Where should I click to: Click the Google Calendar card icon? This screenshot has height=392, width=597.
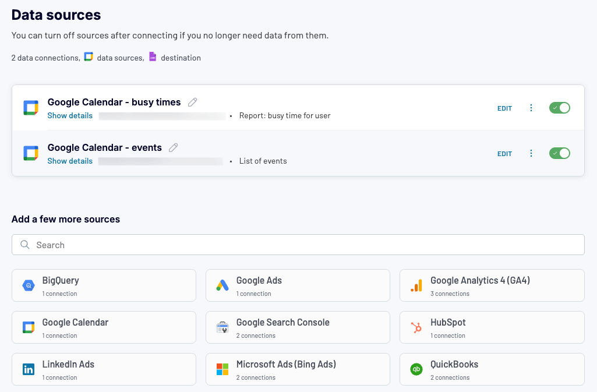click(29, 327)
